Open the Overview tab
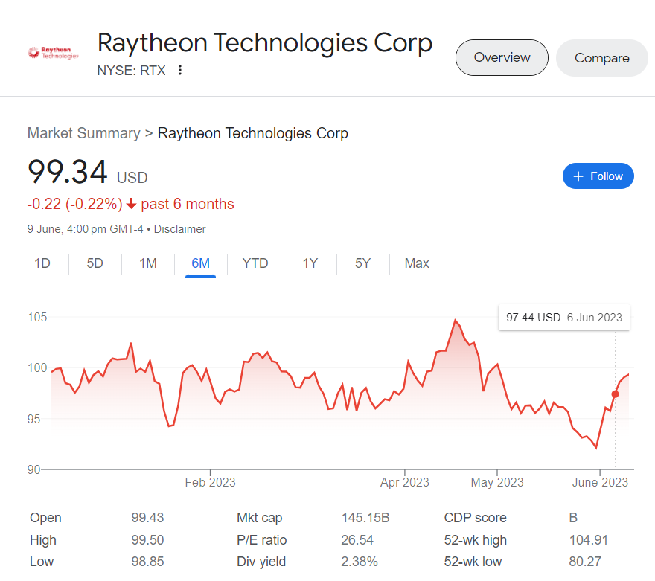Screen dimensions: 655x581 [x=502, y=57]
